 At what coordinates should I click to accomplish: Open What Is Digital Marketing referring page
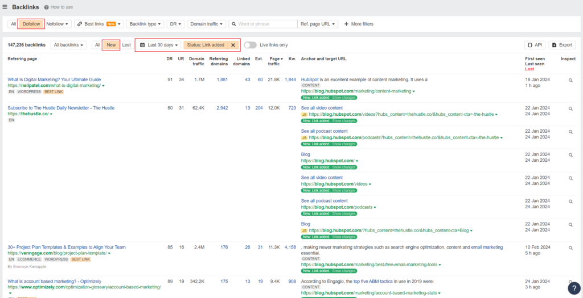tap(54, 79)
